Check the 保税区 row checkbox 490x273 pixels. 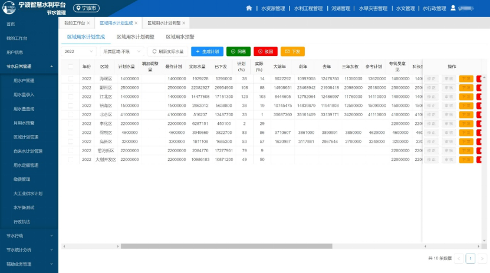(x=70, y=133)
